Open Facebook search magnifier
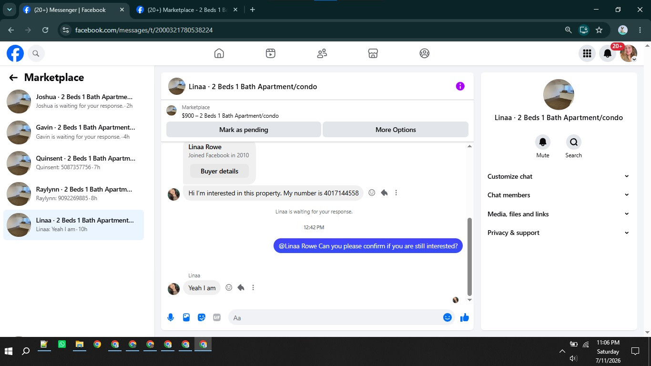The image size is (651, 366). (36, 53)
